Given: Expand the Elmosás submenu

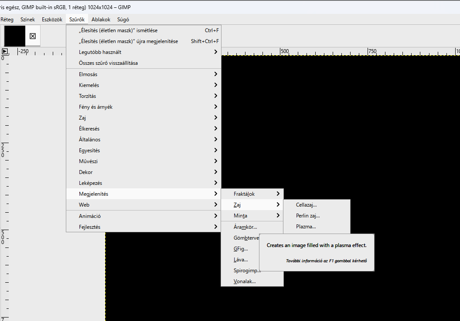Looking at the screenshot, I should click(143, 74).
